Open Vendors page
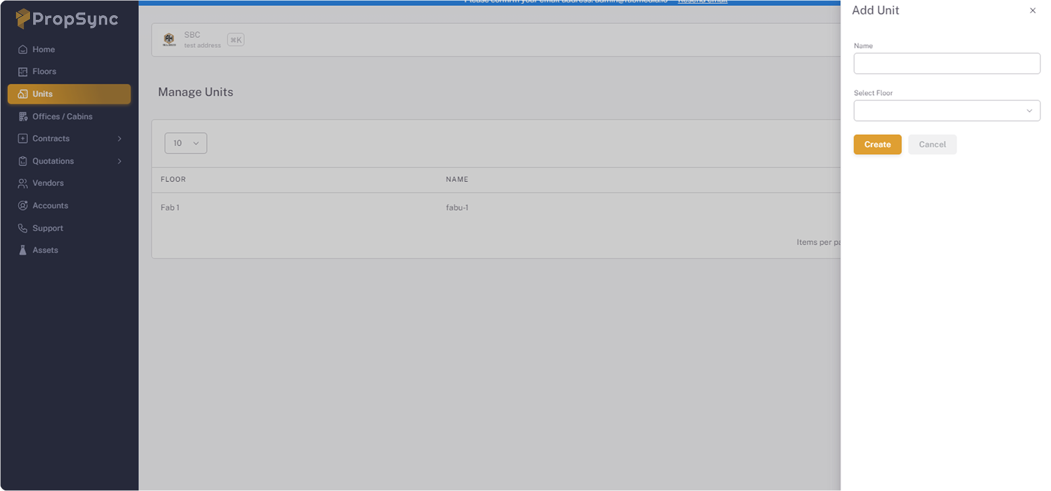The width and height of the screenshot is (1051, 491). 69,183
